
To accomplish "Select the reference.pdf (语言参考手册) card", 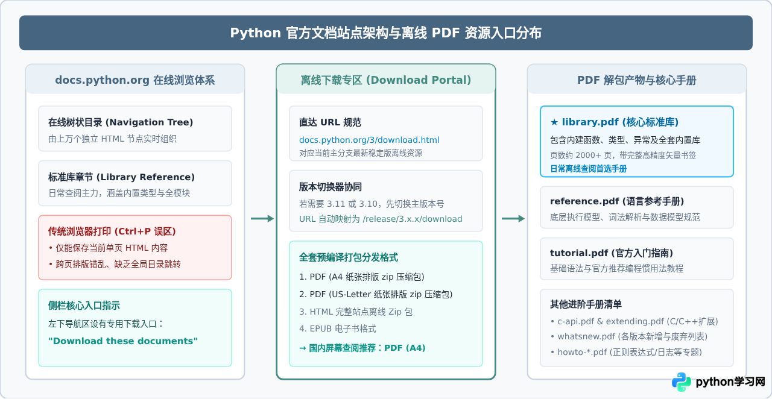I will point(637,207).
